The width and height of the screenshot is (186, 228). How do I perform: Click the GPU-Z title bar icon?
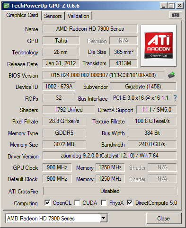pyautogui.click(x=7, y=6)
